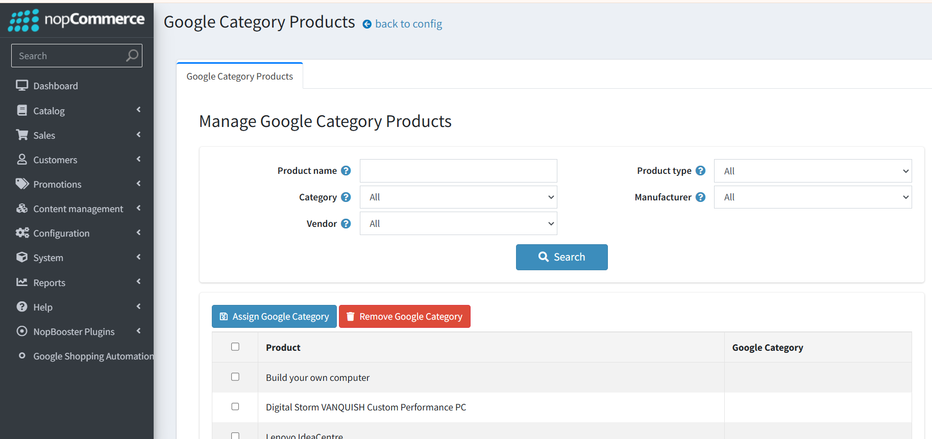Expand the Promotions menu chevron
Screen dimensions: 932x439
[x=138, y=184]
